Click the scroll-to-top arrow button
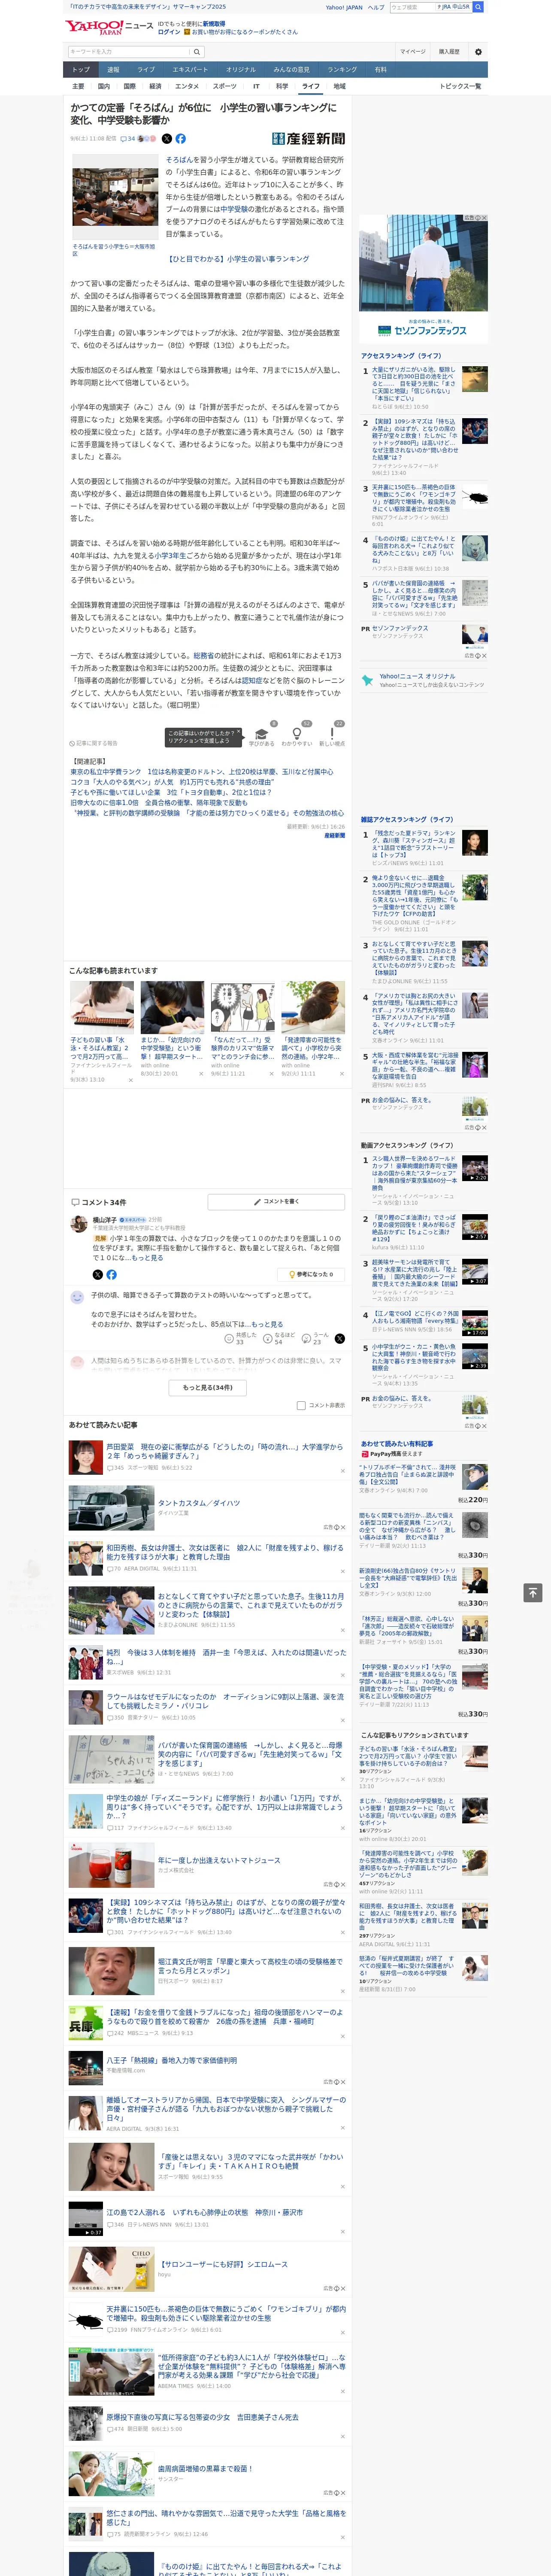 (x=533, y=1592)
